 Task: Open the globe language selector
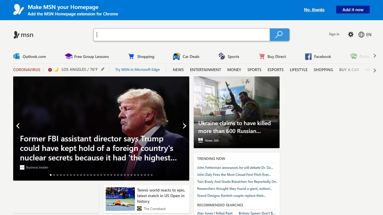point(361,34)
